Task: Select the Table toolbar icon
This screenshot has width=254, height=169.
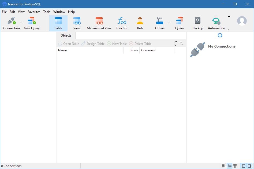Action: [x=58, y=23]
